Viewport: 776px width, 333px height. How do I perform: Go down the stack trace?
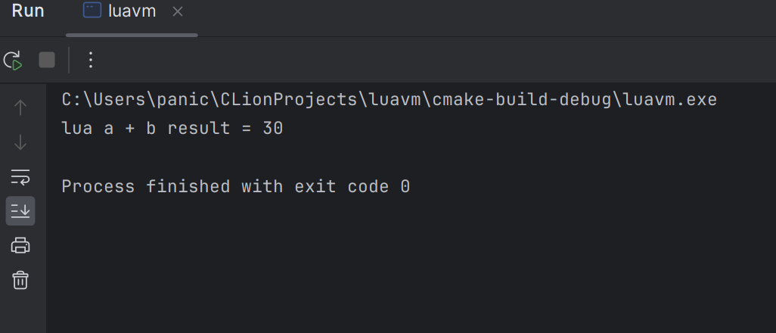click(20, 142)
